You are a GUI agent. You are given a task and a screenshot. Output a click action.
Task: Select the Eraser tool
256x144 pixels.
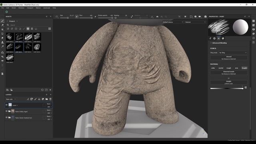[x=2, y=25]
